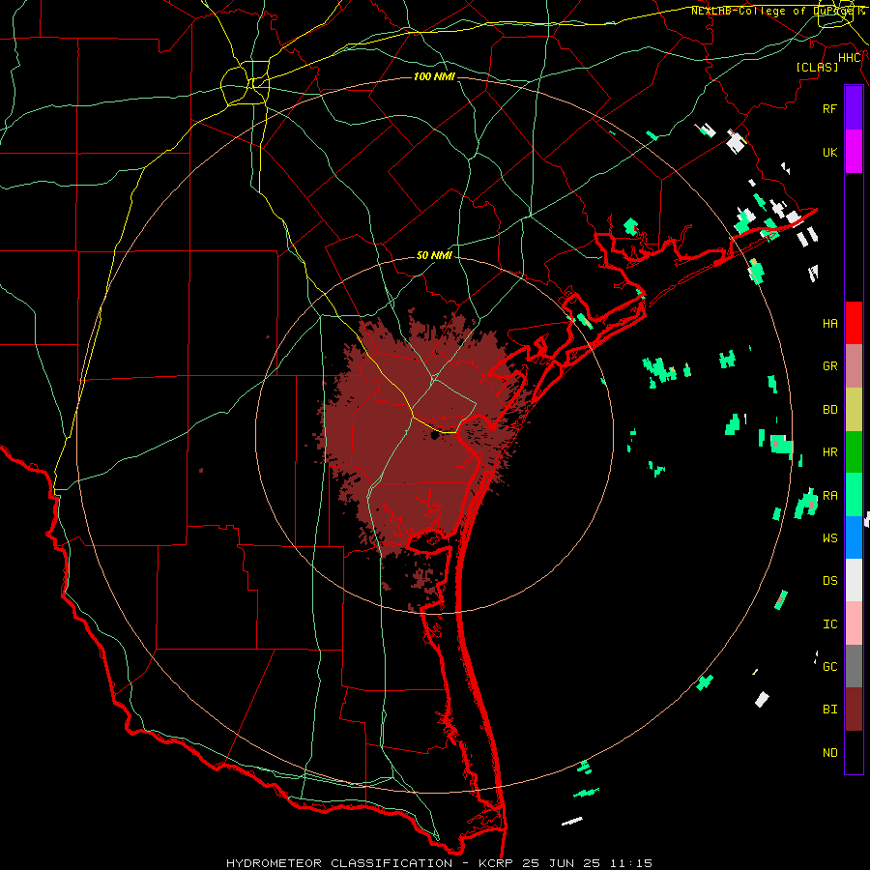
Task: Click the GR pink-brown color swatch
Action: pos(854,365)
